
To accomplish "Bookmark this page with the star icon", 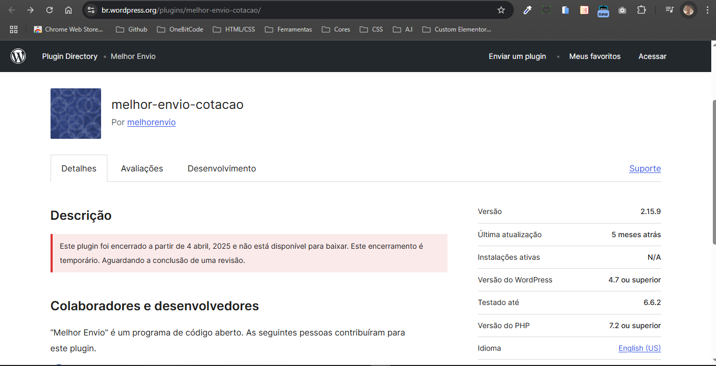I will click(x=501, y=10).
